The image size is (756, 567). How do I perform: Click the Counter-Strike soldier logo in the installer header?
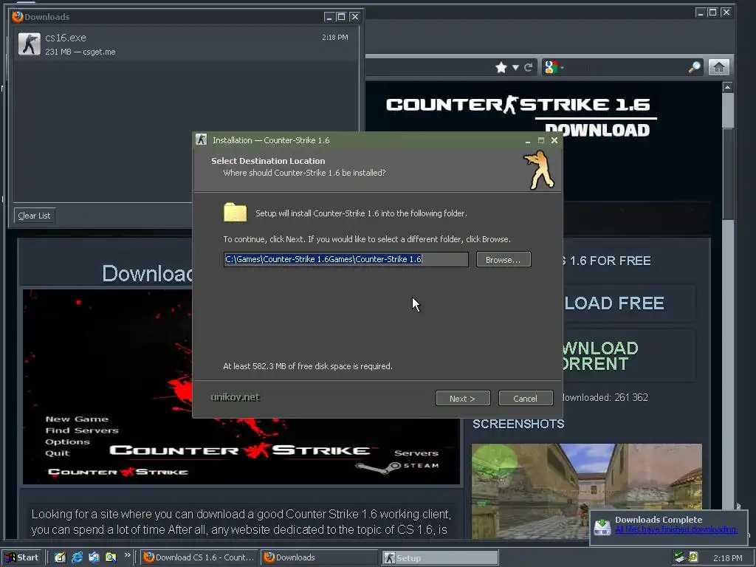coord(540,170)
